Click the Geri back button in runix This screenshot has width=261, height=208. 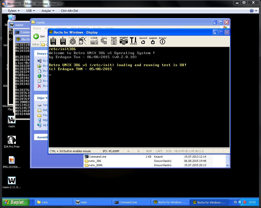pos(39,36)
